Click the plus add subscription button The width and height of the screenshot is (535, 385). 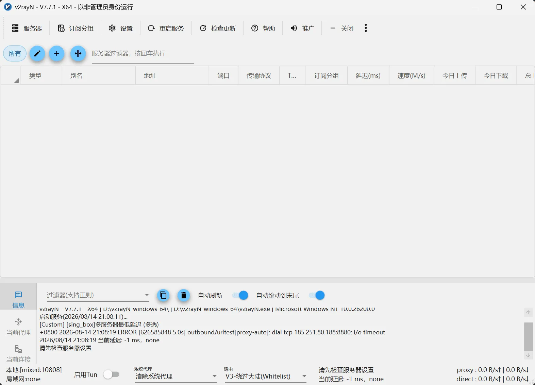57,53
